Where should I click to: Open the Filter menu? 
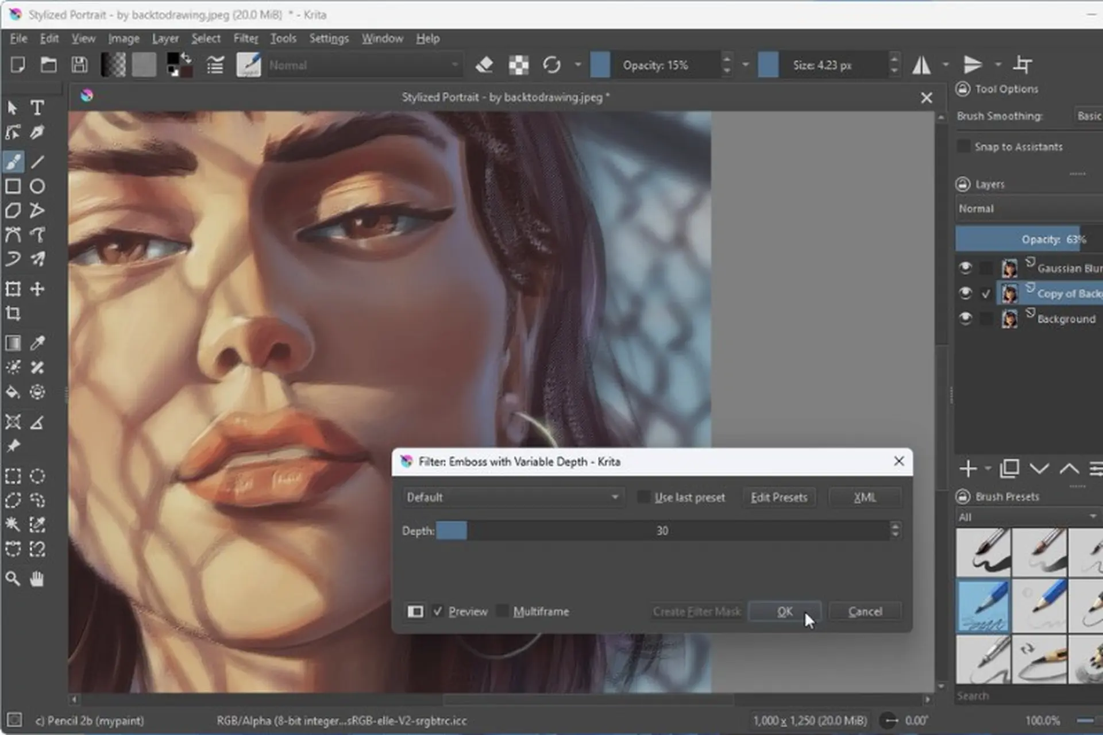coord(245,39)
